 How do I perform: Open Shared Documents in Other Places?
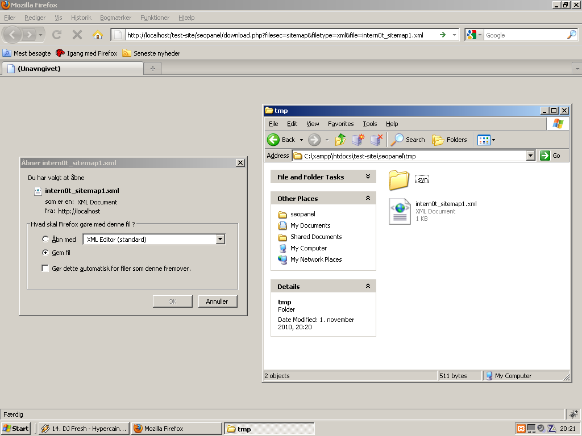(x=310, y=237)
